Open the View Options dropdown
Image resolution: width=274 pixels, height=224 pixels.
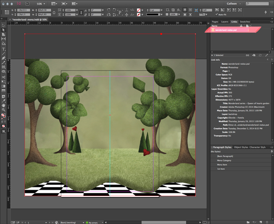(x=54, y=4)
